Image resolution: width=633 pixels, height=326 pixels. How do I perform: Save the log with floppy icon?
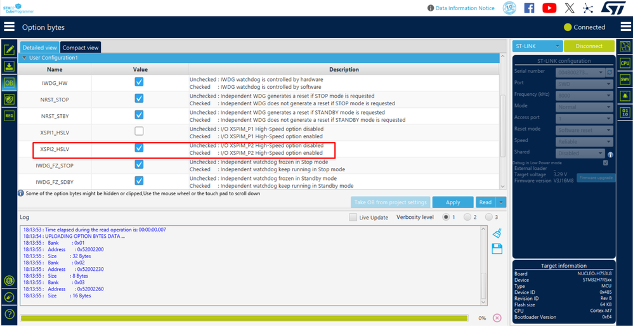point(497,249)
